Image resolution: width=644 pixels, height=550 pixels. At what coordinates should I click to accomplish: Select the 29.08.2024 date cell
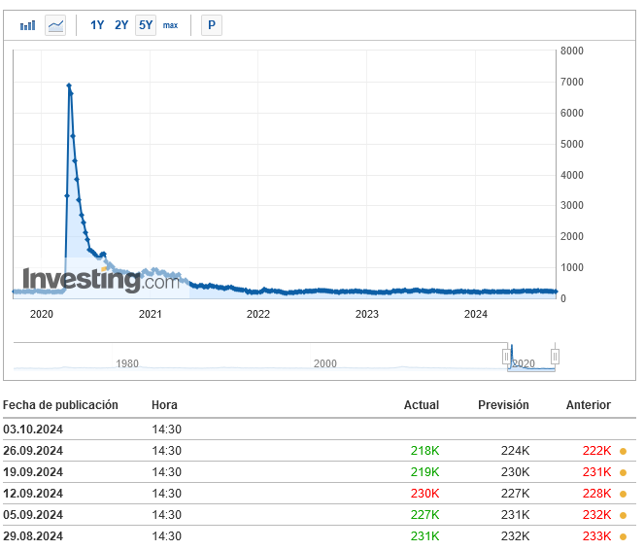(33, 536)
